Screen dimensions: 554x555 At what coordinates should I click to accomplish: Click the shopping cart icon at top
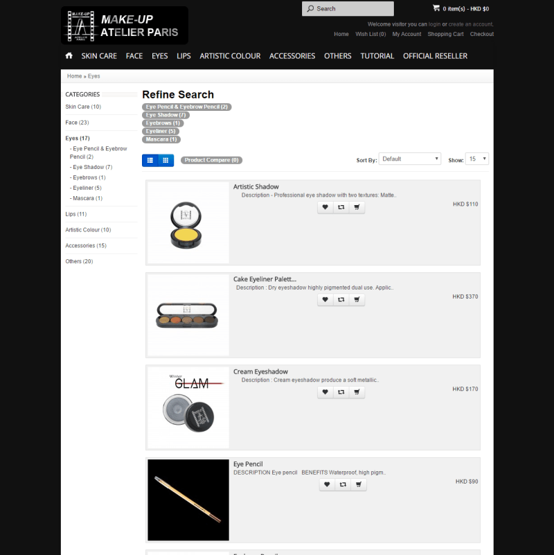point(436,8)
